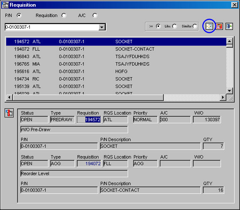This screenshot has width=240, height=210.
Task: Select row 195616 ATL HGFG
Action: point(116,71)
